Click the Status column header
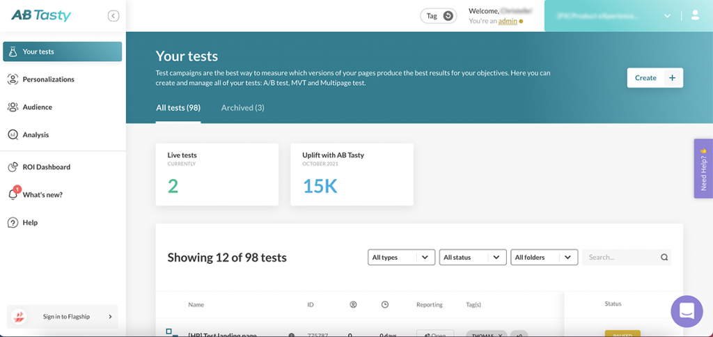The height and width of the screenshot is (337, 713). pos(613,304)
